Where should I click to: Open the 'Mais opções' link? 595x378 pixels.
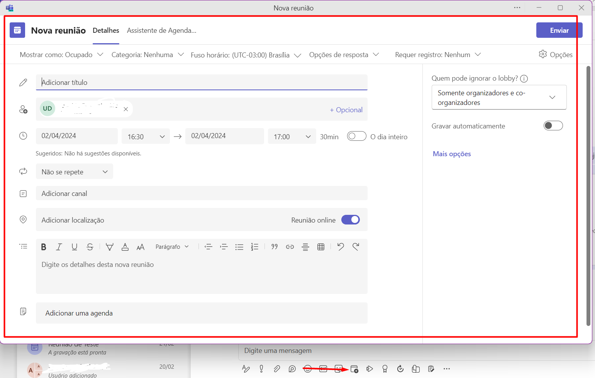(452, 154)
